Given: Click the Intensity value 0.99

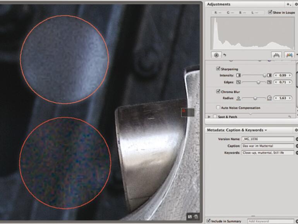Looking at the screenshot, I should (283, 75).
